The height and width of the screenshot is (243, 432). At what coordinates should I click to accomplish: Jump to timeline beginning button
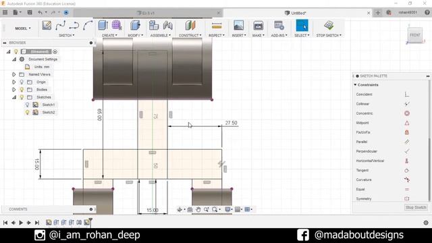(5, 223)
